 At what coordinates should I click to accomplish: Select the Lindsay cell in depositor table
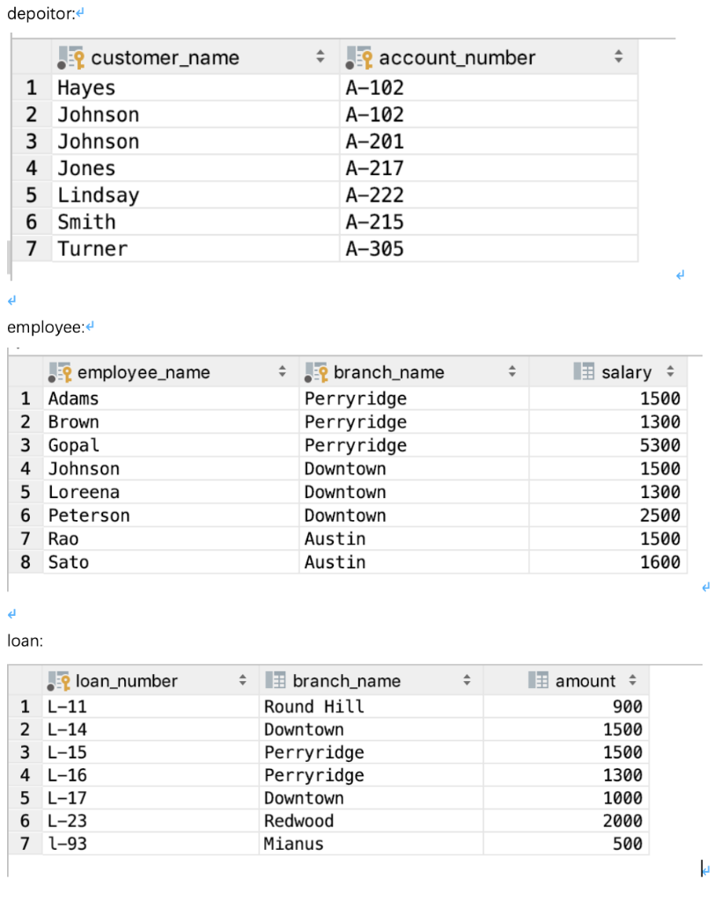pyautogui.click(x=99, y=195)
